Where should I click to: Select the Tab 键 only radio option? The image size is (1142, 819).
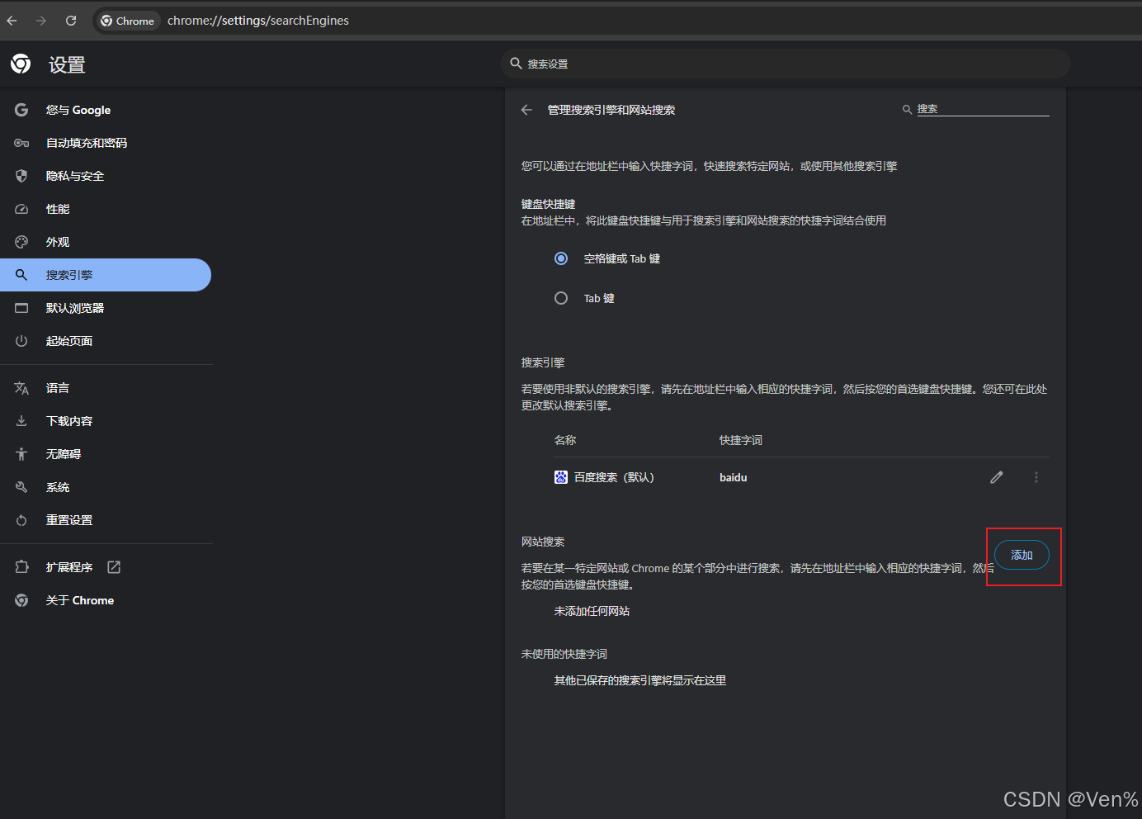561,298
